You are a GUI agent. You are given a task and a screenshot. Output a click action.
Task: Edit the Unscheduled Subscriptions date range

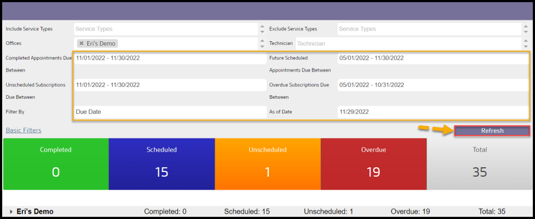click(x=170, y=85)
